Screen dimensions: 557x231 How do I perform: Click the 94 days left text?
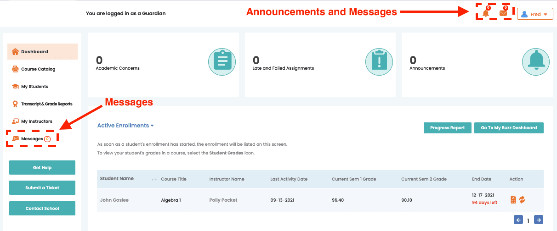click(x=485, y=203)
